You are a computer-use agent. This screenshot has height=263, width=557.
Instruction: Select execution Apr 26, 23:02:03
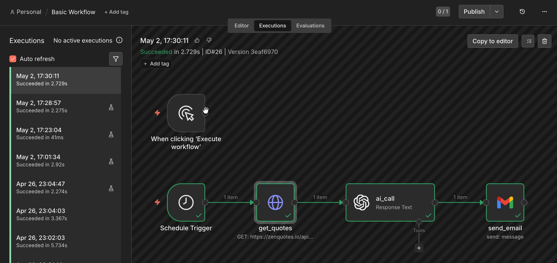(66, 242)
